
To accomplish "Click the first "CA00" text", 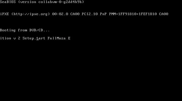I will tap(75, 14).
